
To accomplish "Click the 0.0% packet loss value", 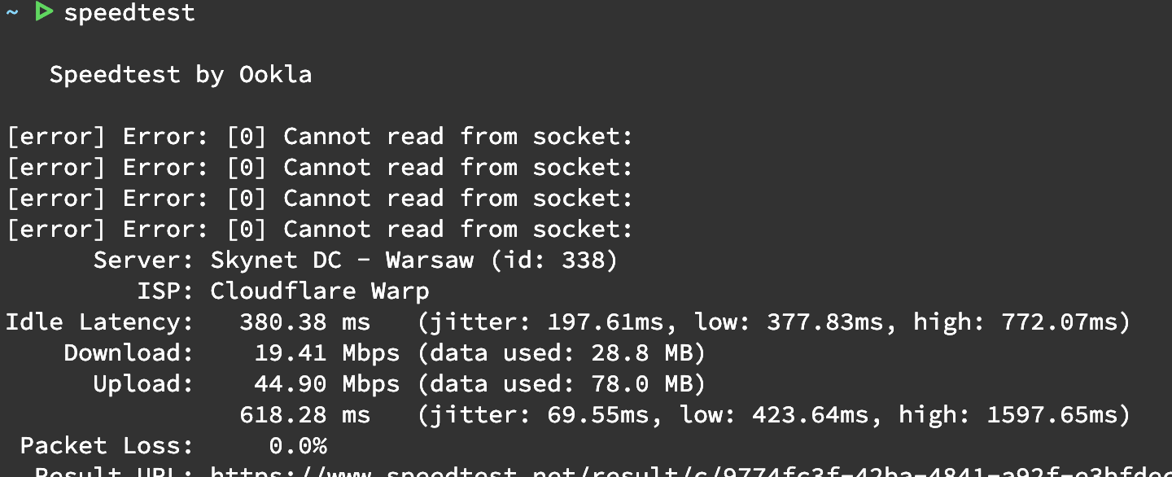I will pyautogui.click(x=297, y=446).
